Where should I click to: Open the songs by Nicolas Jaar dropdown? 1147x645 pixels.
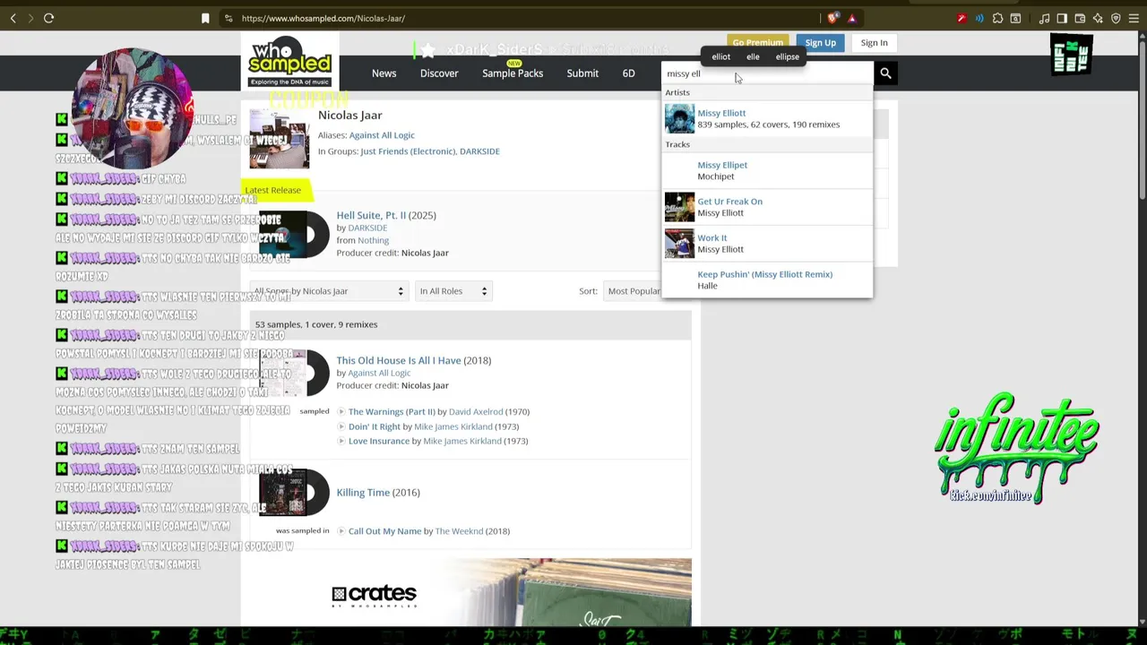coord(328,291)
